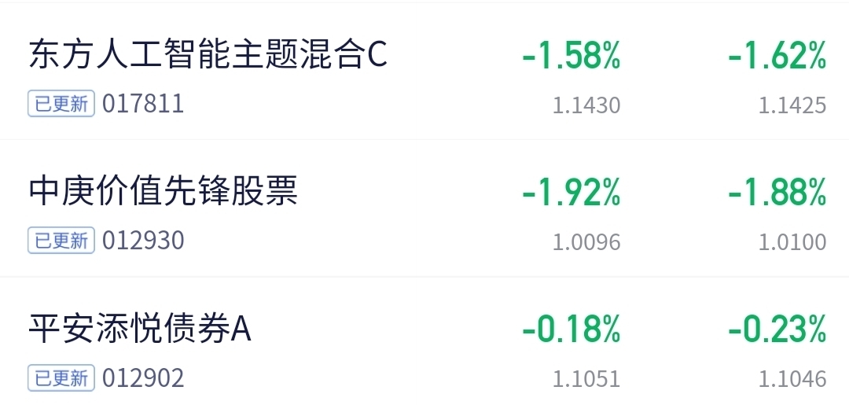Select the 1.1051 net value
849x405 pixels.
coord(586,379)
